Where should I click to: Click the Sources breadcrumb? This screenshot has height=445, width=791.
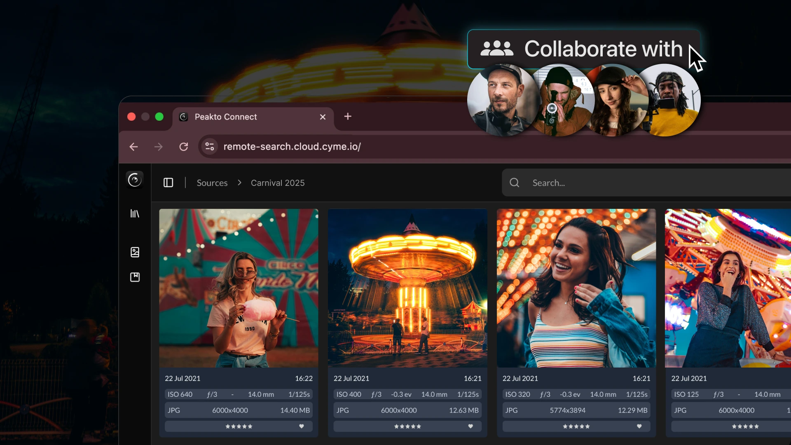coord(212,183)
